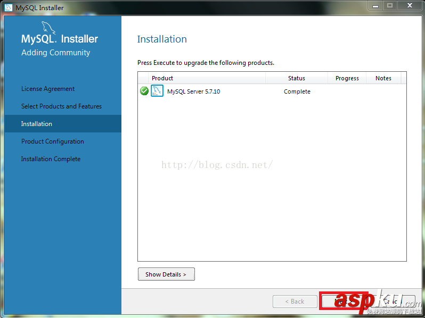Sort by Product column header

coord(207,78)
